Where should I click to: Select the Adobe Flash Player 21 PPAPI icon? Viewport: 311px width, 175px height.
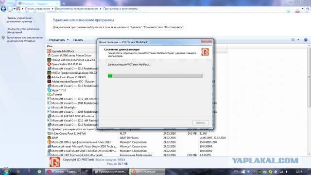[x=49, y=77]
